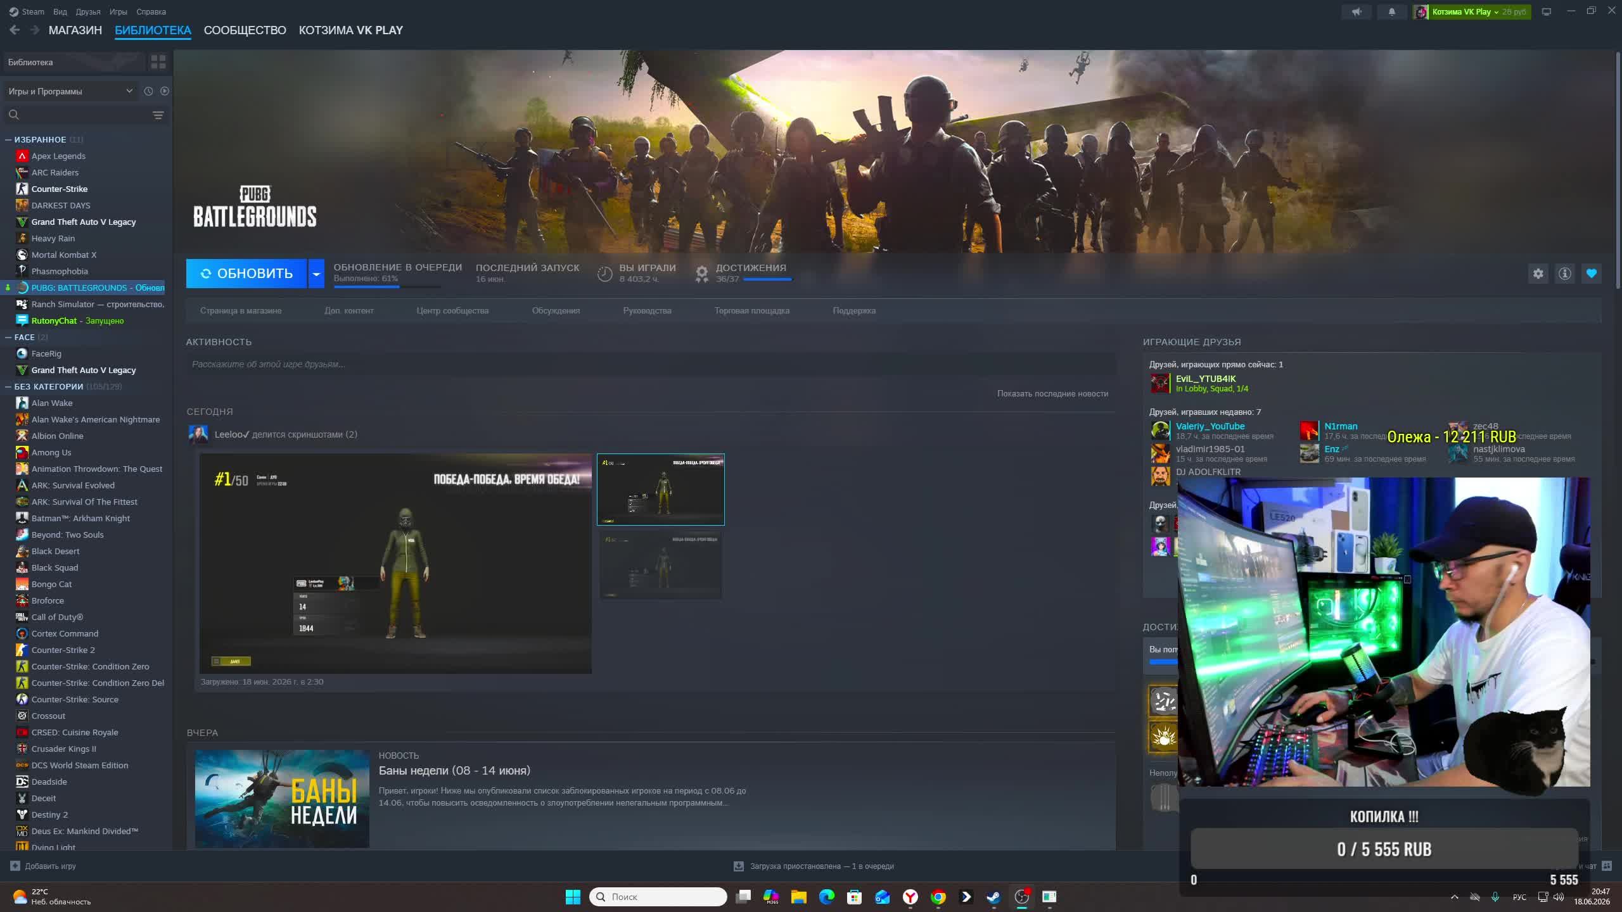Viewport: 1622px width, 912px height.
Task: Show PUBG game info icon
Action: (x=1565, y=274)
